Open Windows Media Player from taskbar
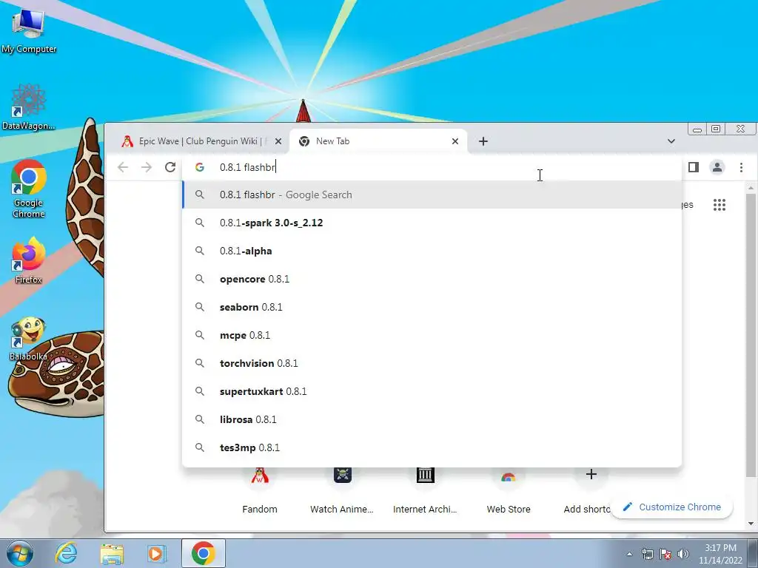Image resolution: width=758 pixels, height=568 pixels. [x=156, y=553]
